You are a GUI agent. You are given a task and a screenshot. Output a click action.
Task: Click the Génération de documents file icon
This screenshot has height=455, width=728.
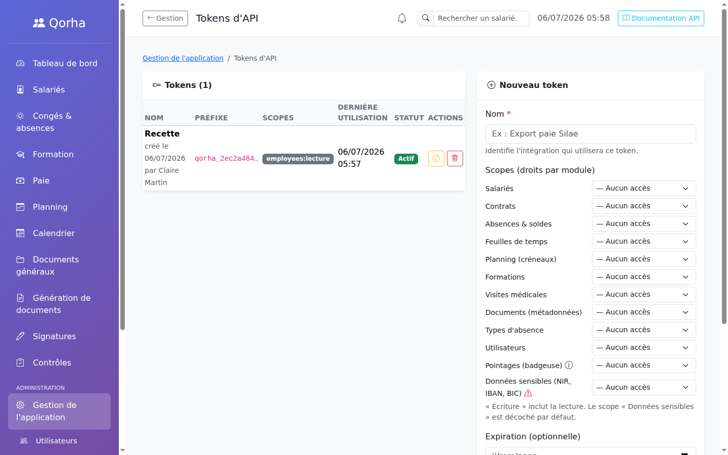pos(20,298)
